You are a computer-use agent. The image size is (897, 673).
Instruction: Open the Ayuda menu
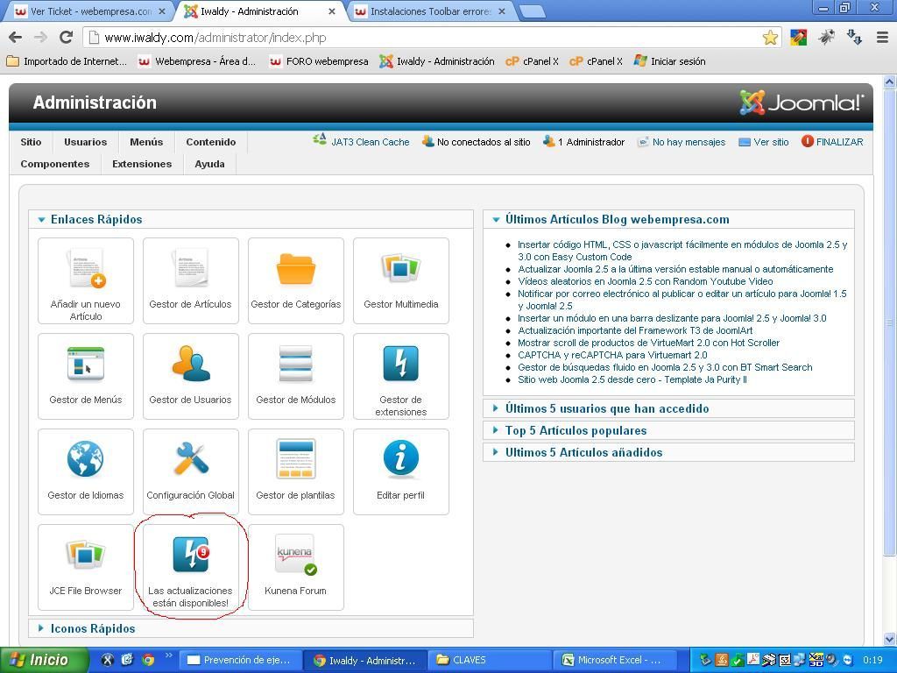tap(209, 164)
